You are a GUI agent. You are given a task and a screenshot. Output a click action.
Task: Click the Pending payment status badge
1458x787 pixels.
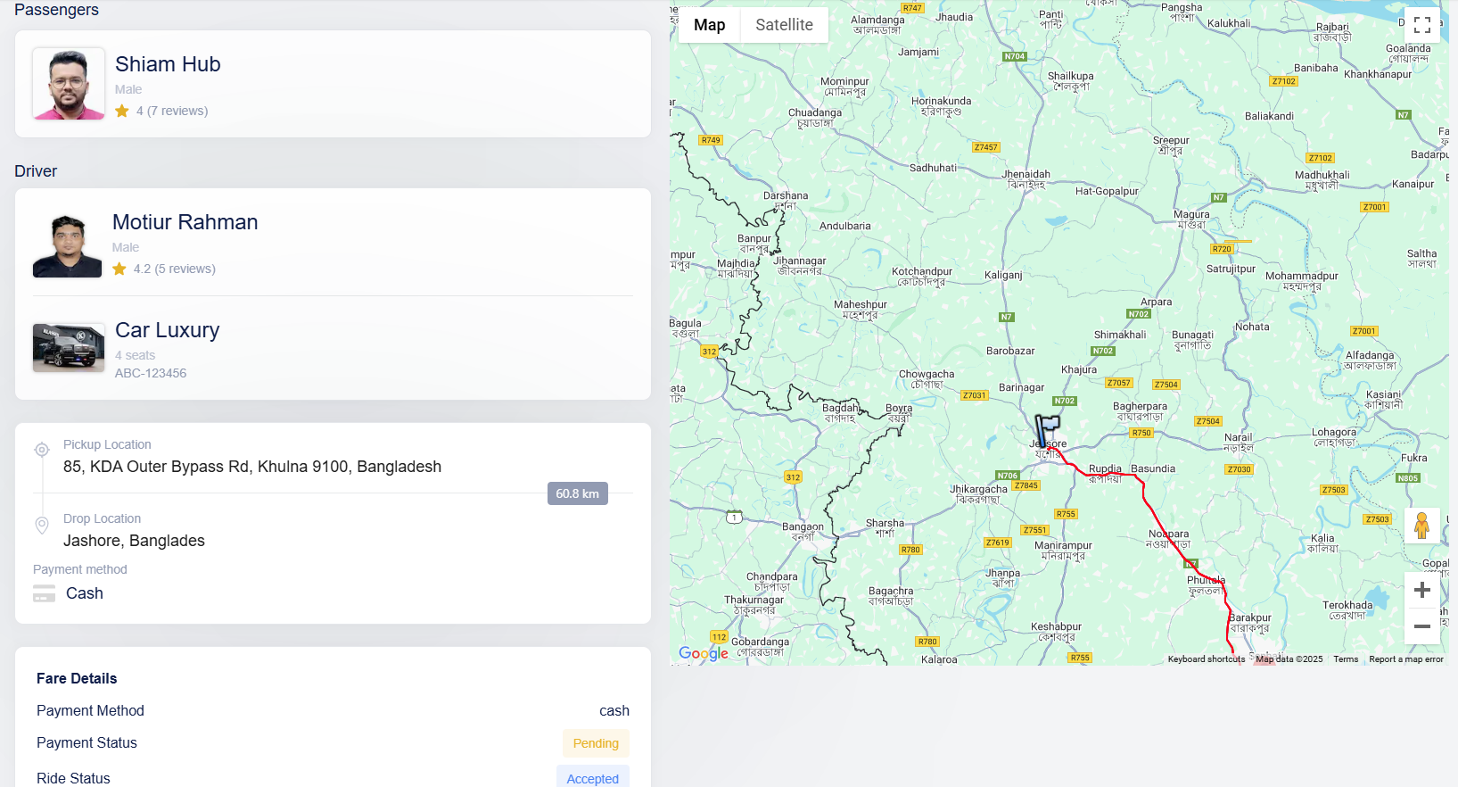click(x=596, y=743)
